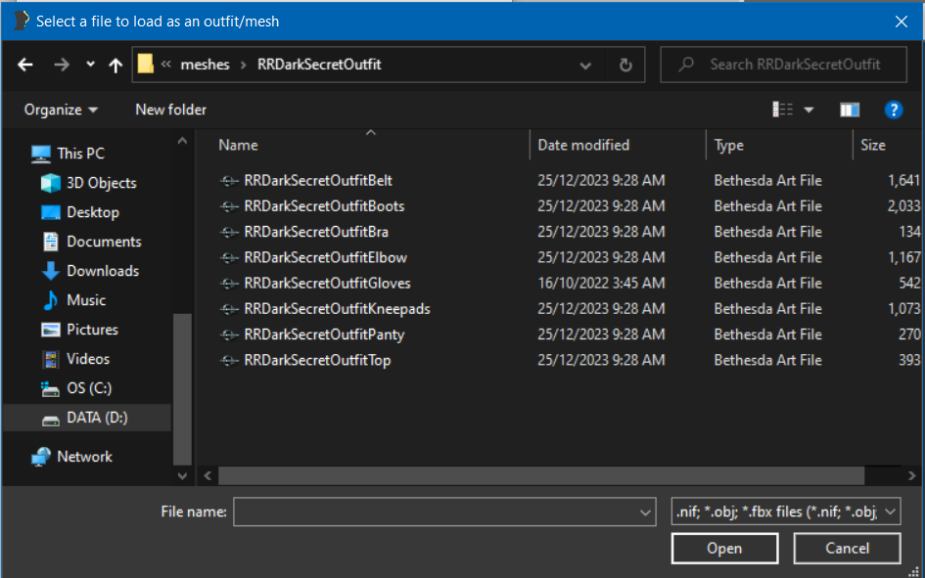Select the RRDarkSecretOutfitGloves file

coord(327,284)
